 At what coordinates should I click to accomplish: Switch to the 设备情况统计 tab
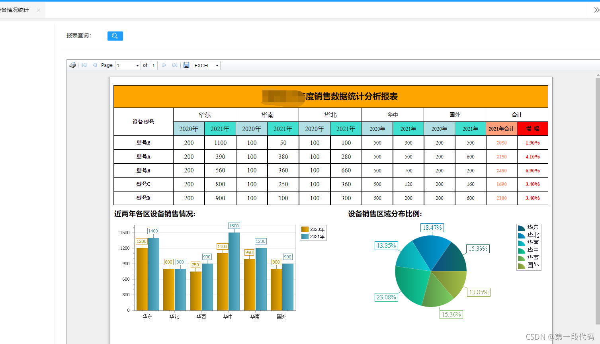15,10
